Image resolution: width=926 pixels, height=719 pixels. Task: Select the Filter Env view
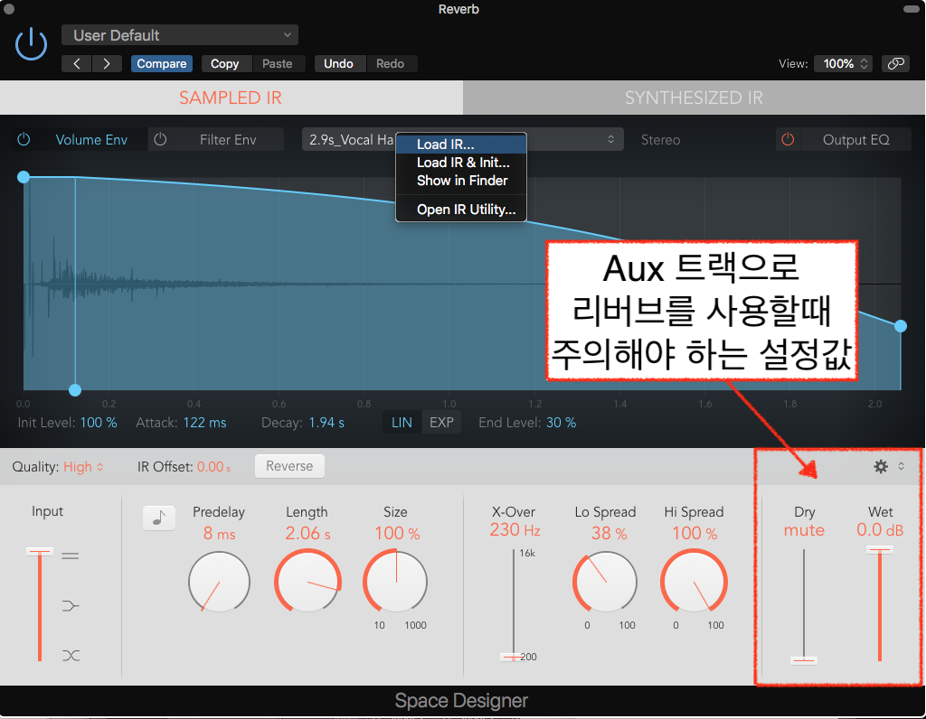[x=228, y=140]
